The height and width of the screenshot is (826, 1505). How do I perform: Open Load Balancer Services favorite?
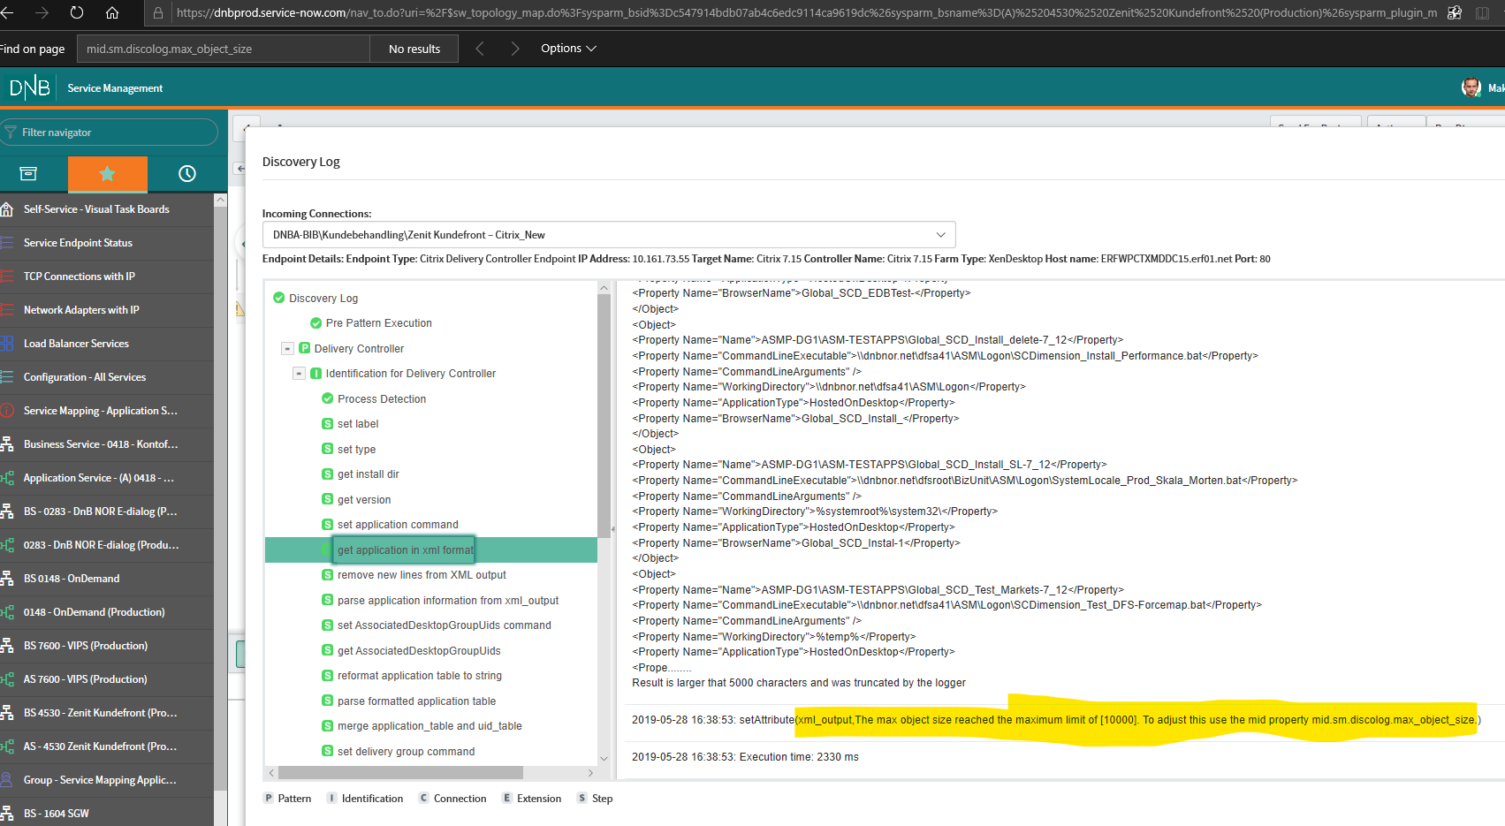pos(76,344)
